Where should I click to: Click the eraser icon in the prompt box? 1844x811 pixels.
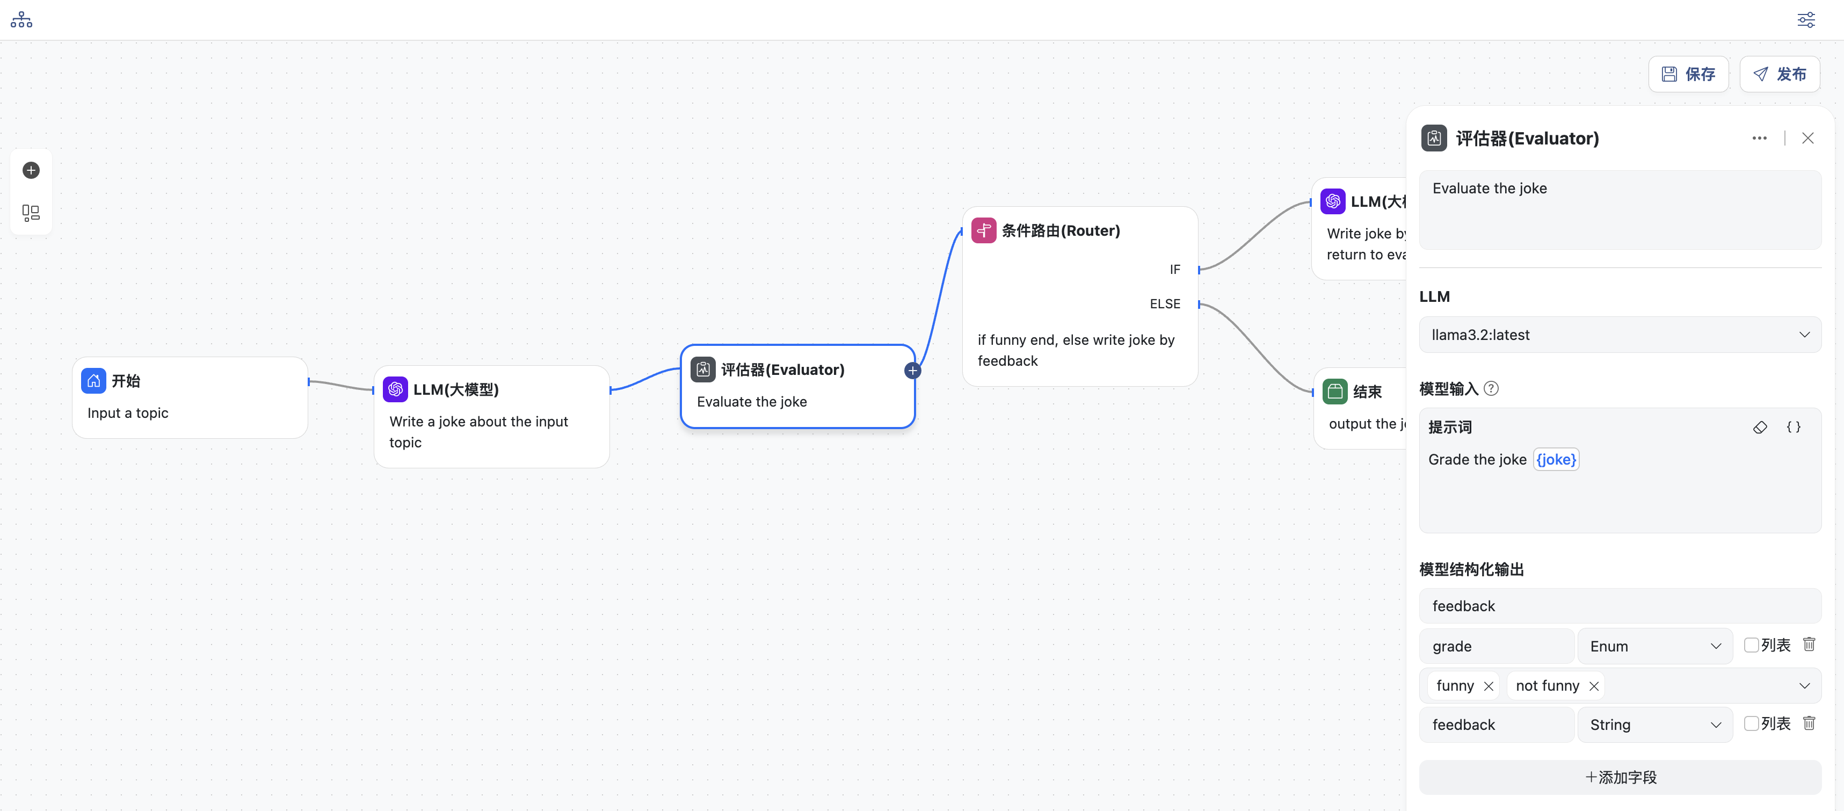tap(1760, 428)
